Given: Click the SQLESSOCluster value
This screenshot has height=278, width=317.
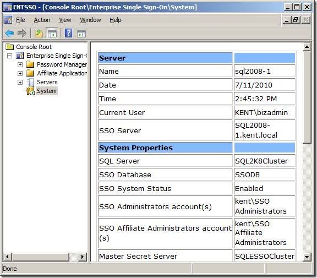Looking at the screenshot, I should click(x=264, y=256).
